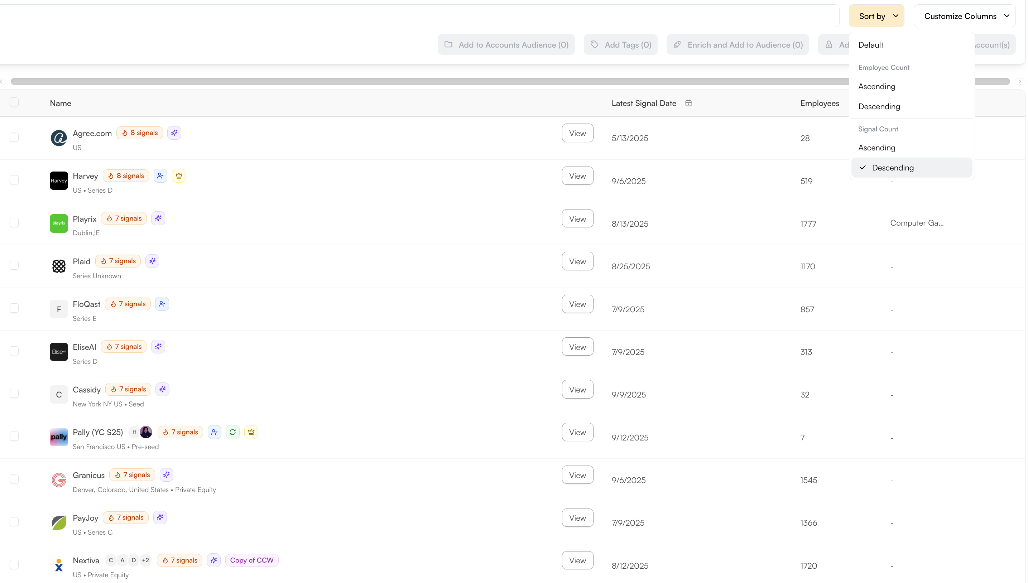Click the sparkle icon next to Granicus
Viewport: 1028px width, 583px height.
(x=167, y=475)
